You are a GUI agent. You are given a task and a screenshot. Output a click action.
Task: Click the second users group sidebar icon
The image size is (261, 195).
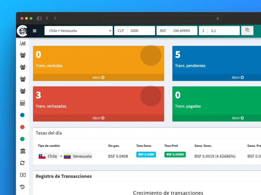23,67
